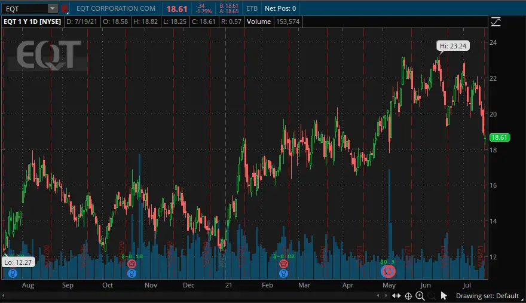Click the H: 18.82 high value
The width and height of the screenshot is (526, 303).
click(x=145, y=22)
